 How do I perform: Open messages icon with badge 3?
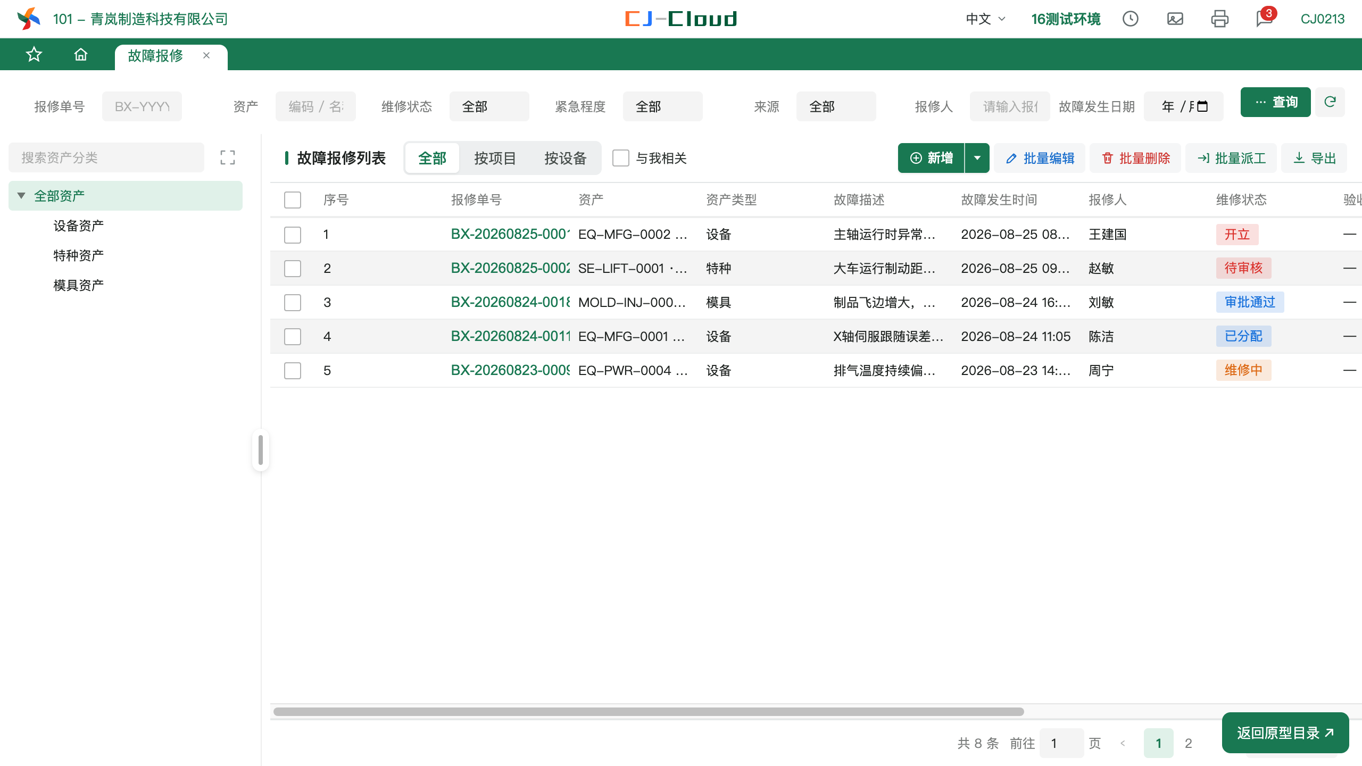(1264, 18)
